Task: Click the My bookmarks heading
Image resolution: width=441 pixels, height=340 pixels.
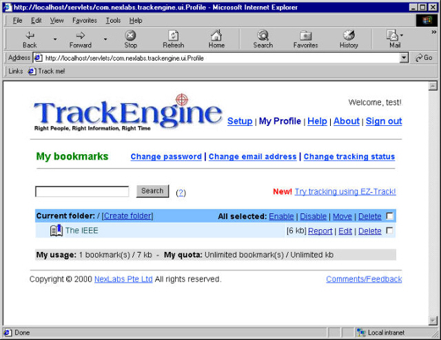Action: click(x=72, y=156)
